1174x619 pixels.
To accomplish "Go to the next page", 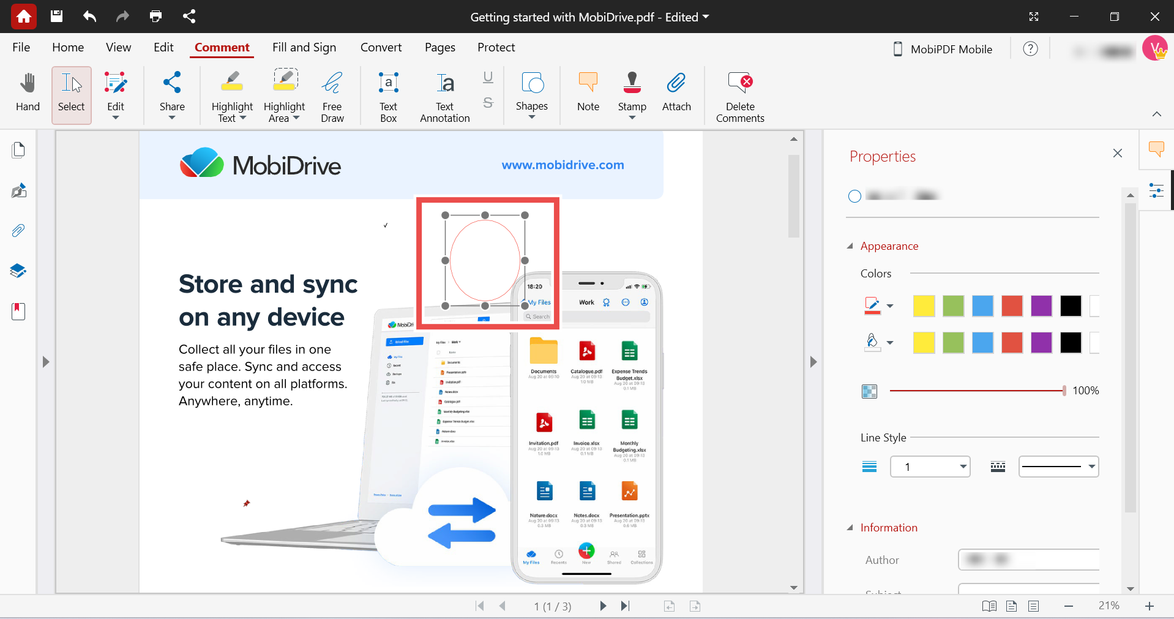I will tap(603, 606).
